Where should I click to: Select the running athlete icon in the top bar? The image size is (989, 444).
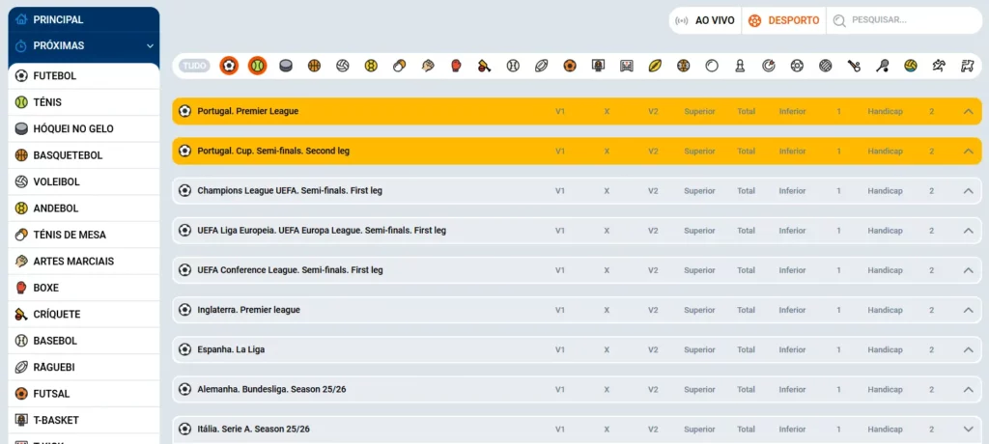[939, 66]
